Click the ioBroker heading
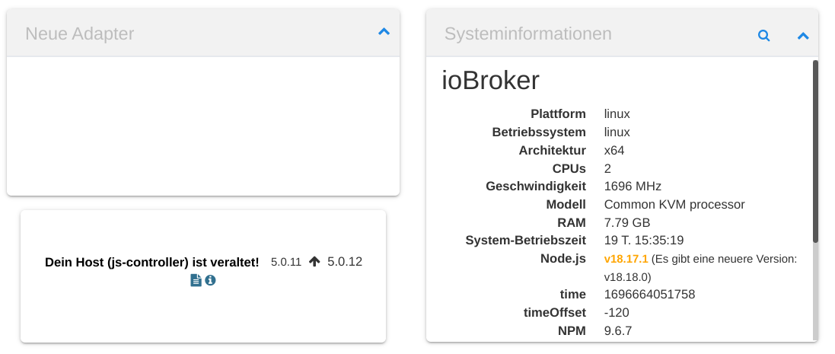835x354 pixels. click(x=491, y=81)
